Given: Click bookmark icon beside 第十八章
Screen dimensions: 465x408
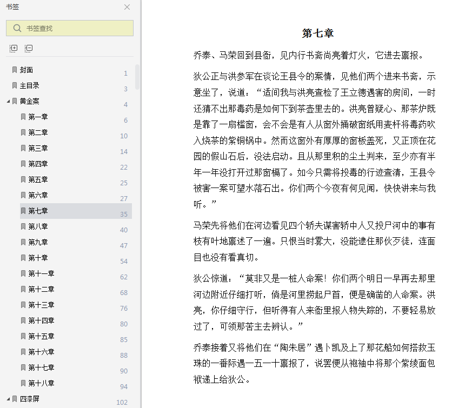Looking at the screenshot, I should point(23,383).
